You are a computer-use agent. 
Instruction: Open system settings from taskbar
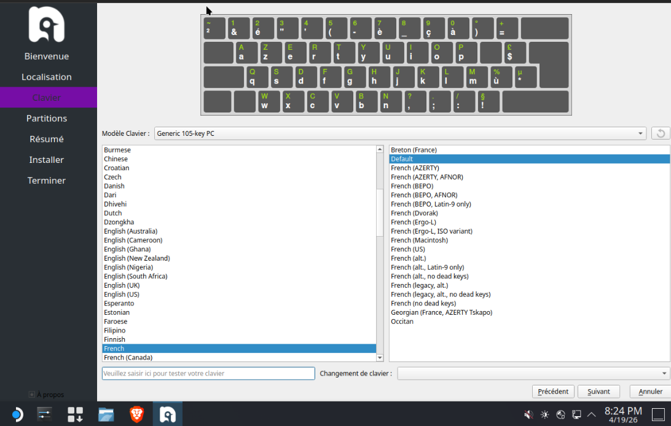[x=45, y=414]
